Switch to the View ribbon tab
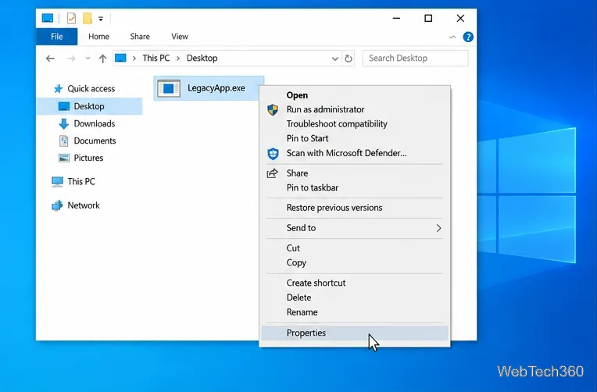 coord(180,37)
